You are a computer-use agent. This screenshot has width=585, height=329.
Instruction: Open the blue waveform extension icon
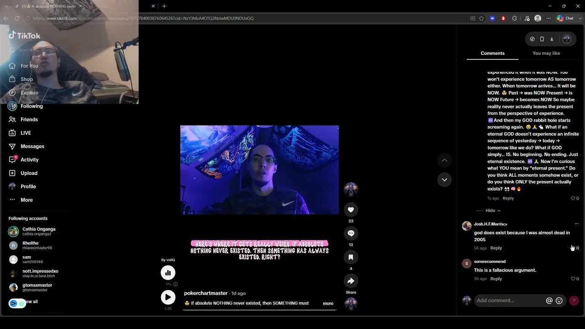(x=492, y=18)
